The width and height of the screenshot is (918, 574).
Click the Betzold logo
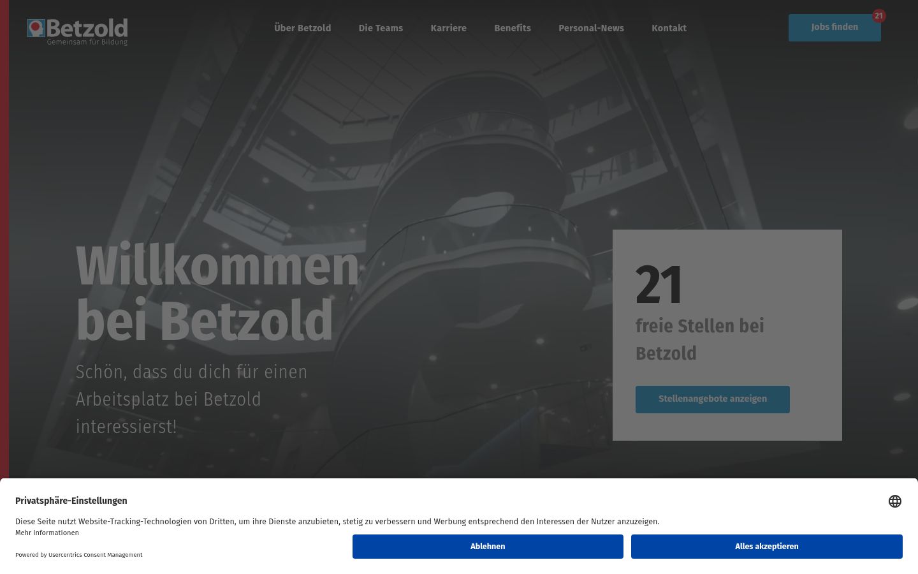click(x=77, y=32)
